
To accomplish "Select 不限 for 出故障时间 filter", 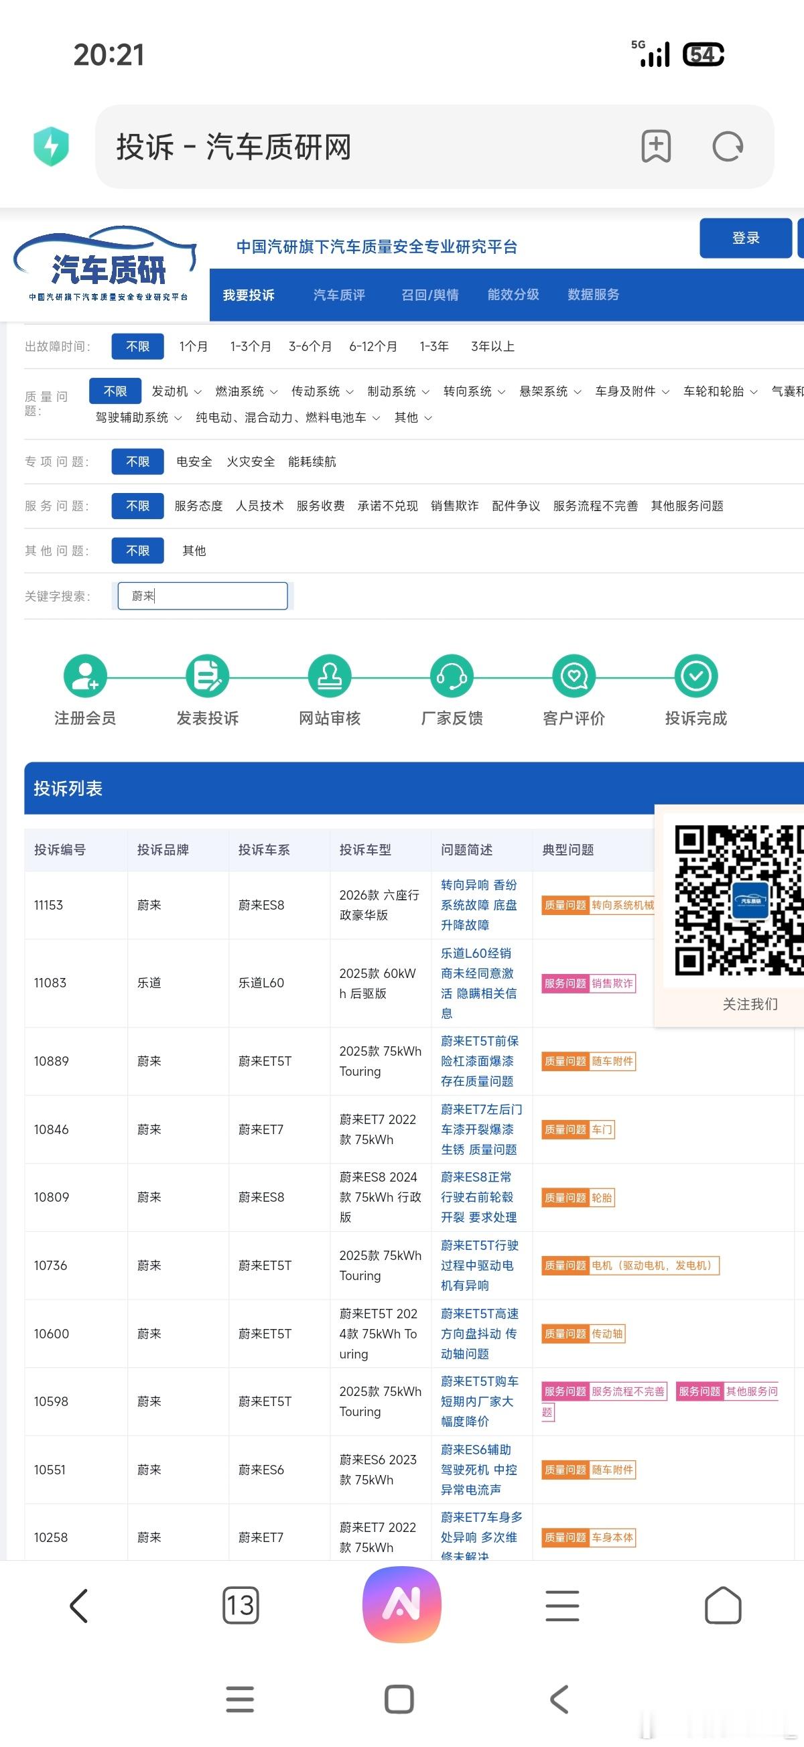I will click(x=138, y=346).
